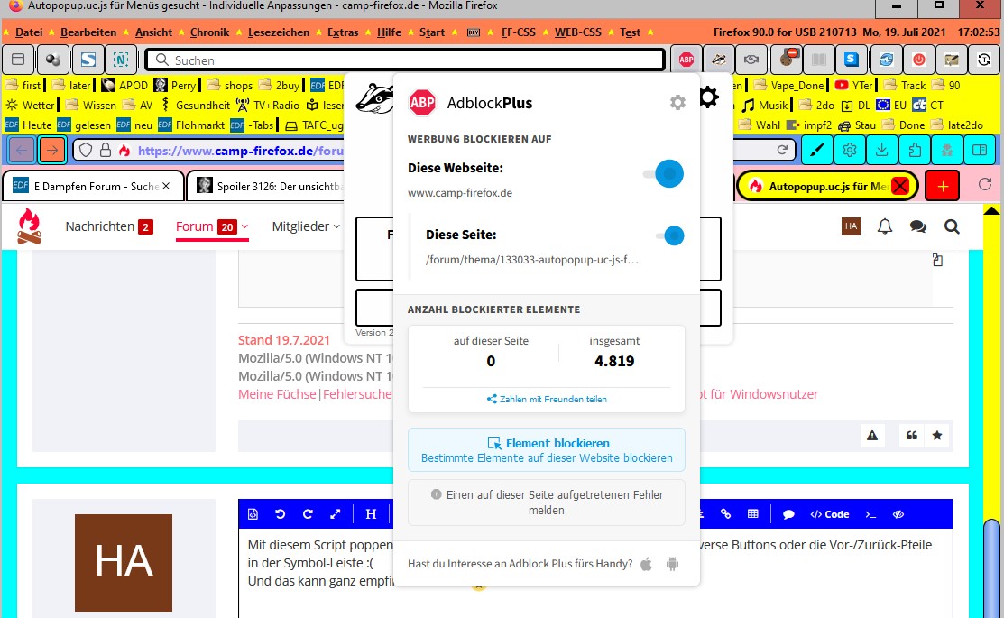Click the page vertical scrollbar thumb

pos(992,567)
